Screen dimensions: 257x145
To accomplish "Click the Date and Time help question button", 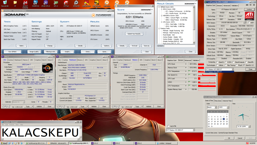I will [253, 97].
